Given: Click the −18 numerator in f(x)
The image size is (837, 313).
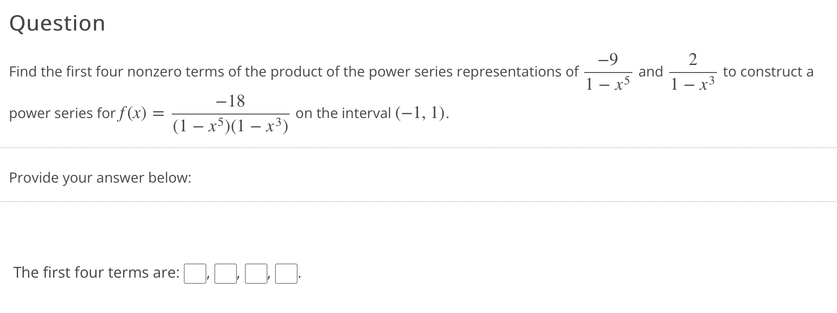Looking at the screenshot, I should (230, 101).
